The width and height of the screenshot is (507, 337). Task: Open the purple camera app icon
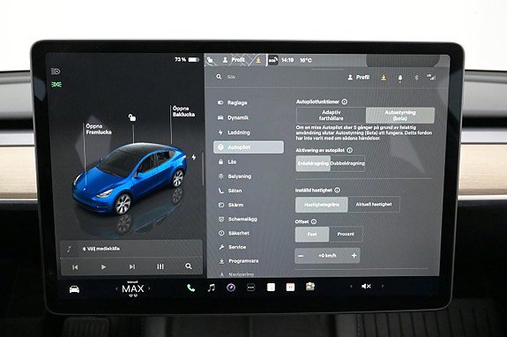click(231, 288)
